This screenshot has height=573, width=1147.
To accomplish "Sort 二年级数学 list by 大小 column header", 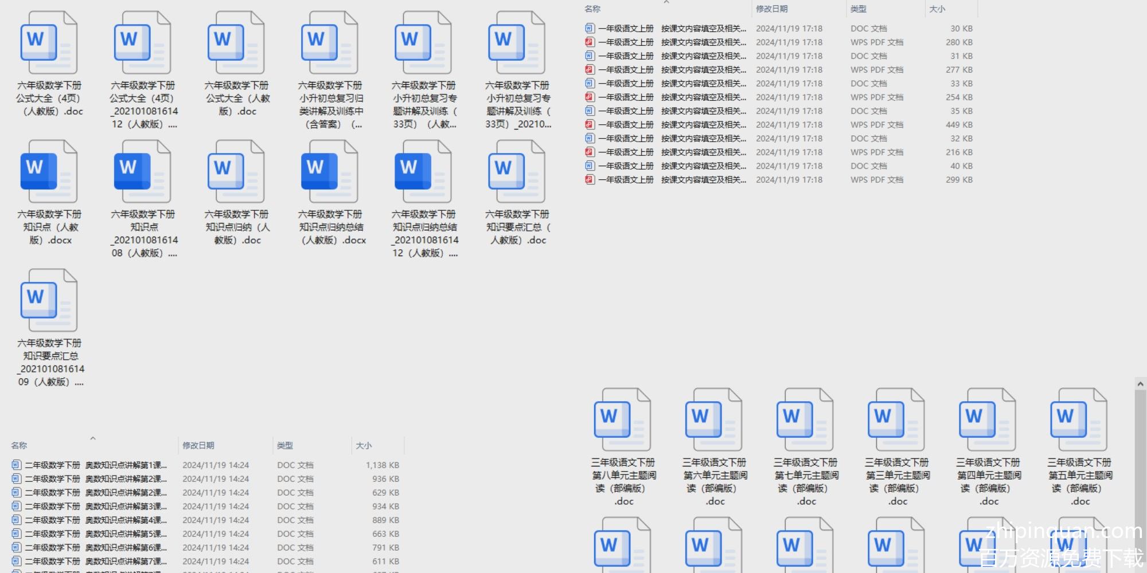I will (364, 446).
